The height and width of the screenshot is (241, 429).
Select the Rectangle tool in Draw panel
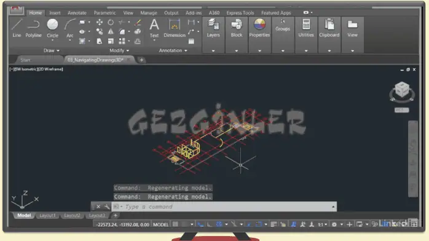82,22
